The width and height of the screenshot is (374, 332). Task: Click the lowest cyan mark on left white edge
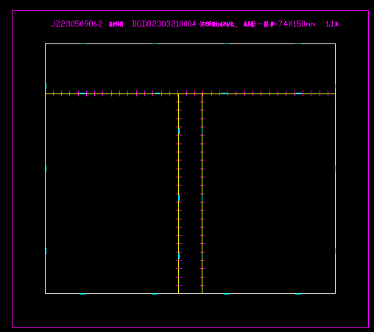point(46,251)
